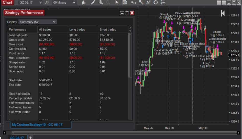
Task: Click the K jump-to-latest-bar icon on chart
Action: 223,14
